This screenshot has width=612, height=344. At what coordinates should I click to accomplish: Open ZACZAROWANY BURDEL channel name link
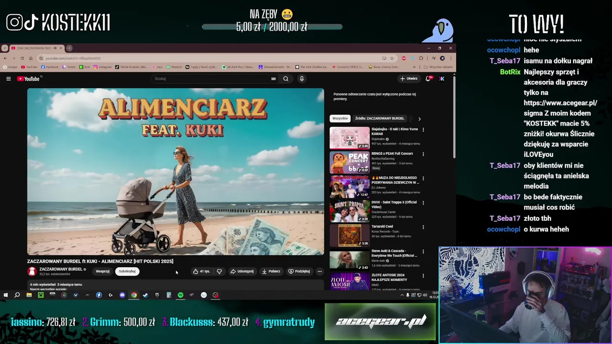[61, 269]
